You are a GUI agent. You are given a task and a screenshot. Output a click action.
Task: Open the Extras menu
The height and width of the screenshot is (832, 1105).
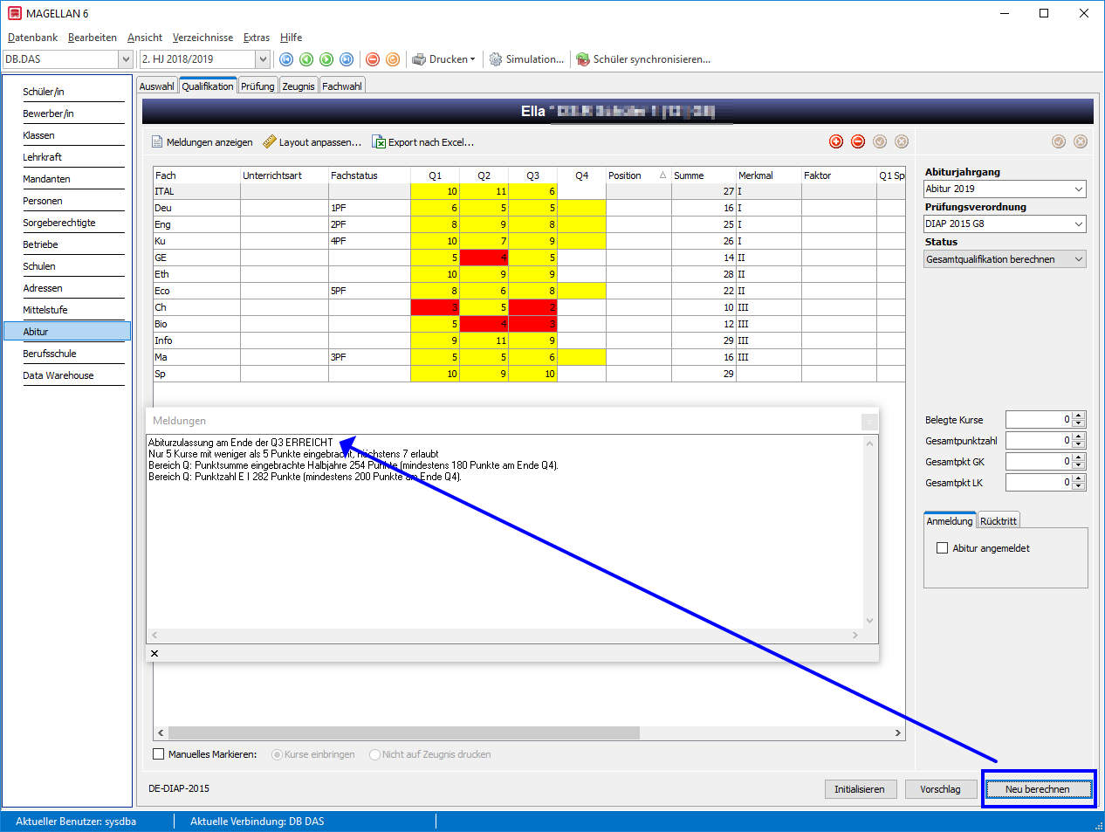pyautogui.click(x=257, y=38)
